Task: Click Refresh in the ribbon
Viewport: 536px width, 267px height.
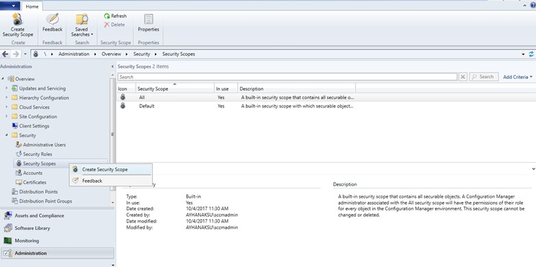Action: (115, 16)
